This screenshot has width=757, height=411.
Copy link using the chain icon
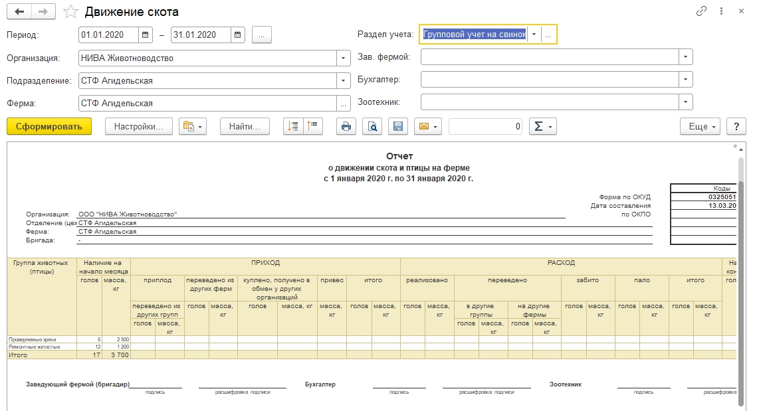click(x=701, y=11)
